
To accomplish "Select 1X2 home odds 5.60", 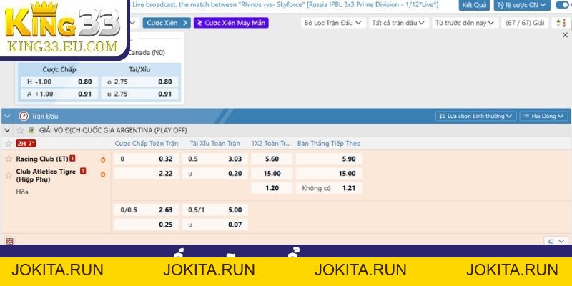I will coord(272,159).
